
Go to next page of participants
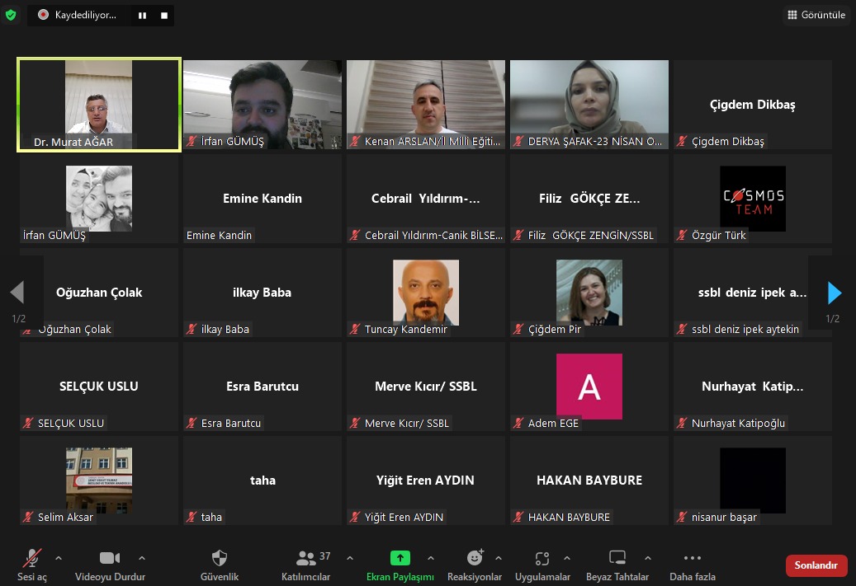point(835,293)
